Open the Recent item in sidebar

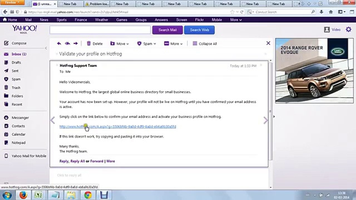point(13,104)
